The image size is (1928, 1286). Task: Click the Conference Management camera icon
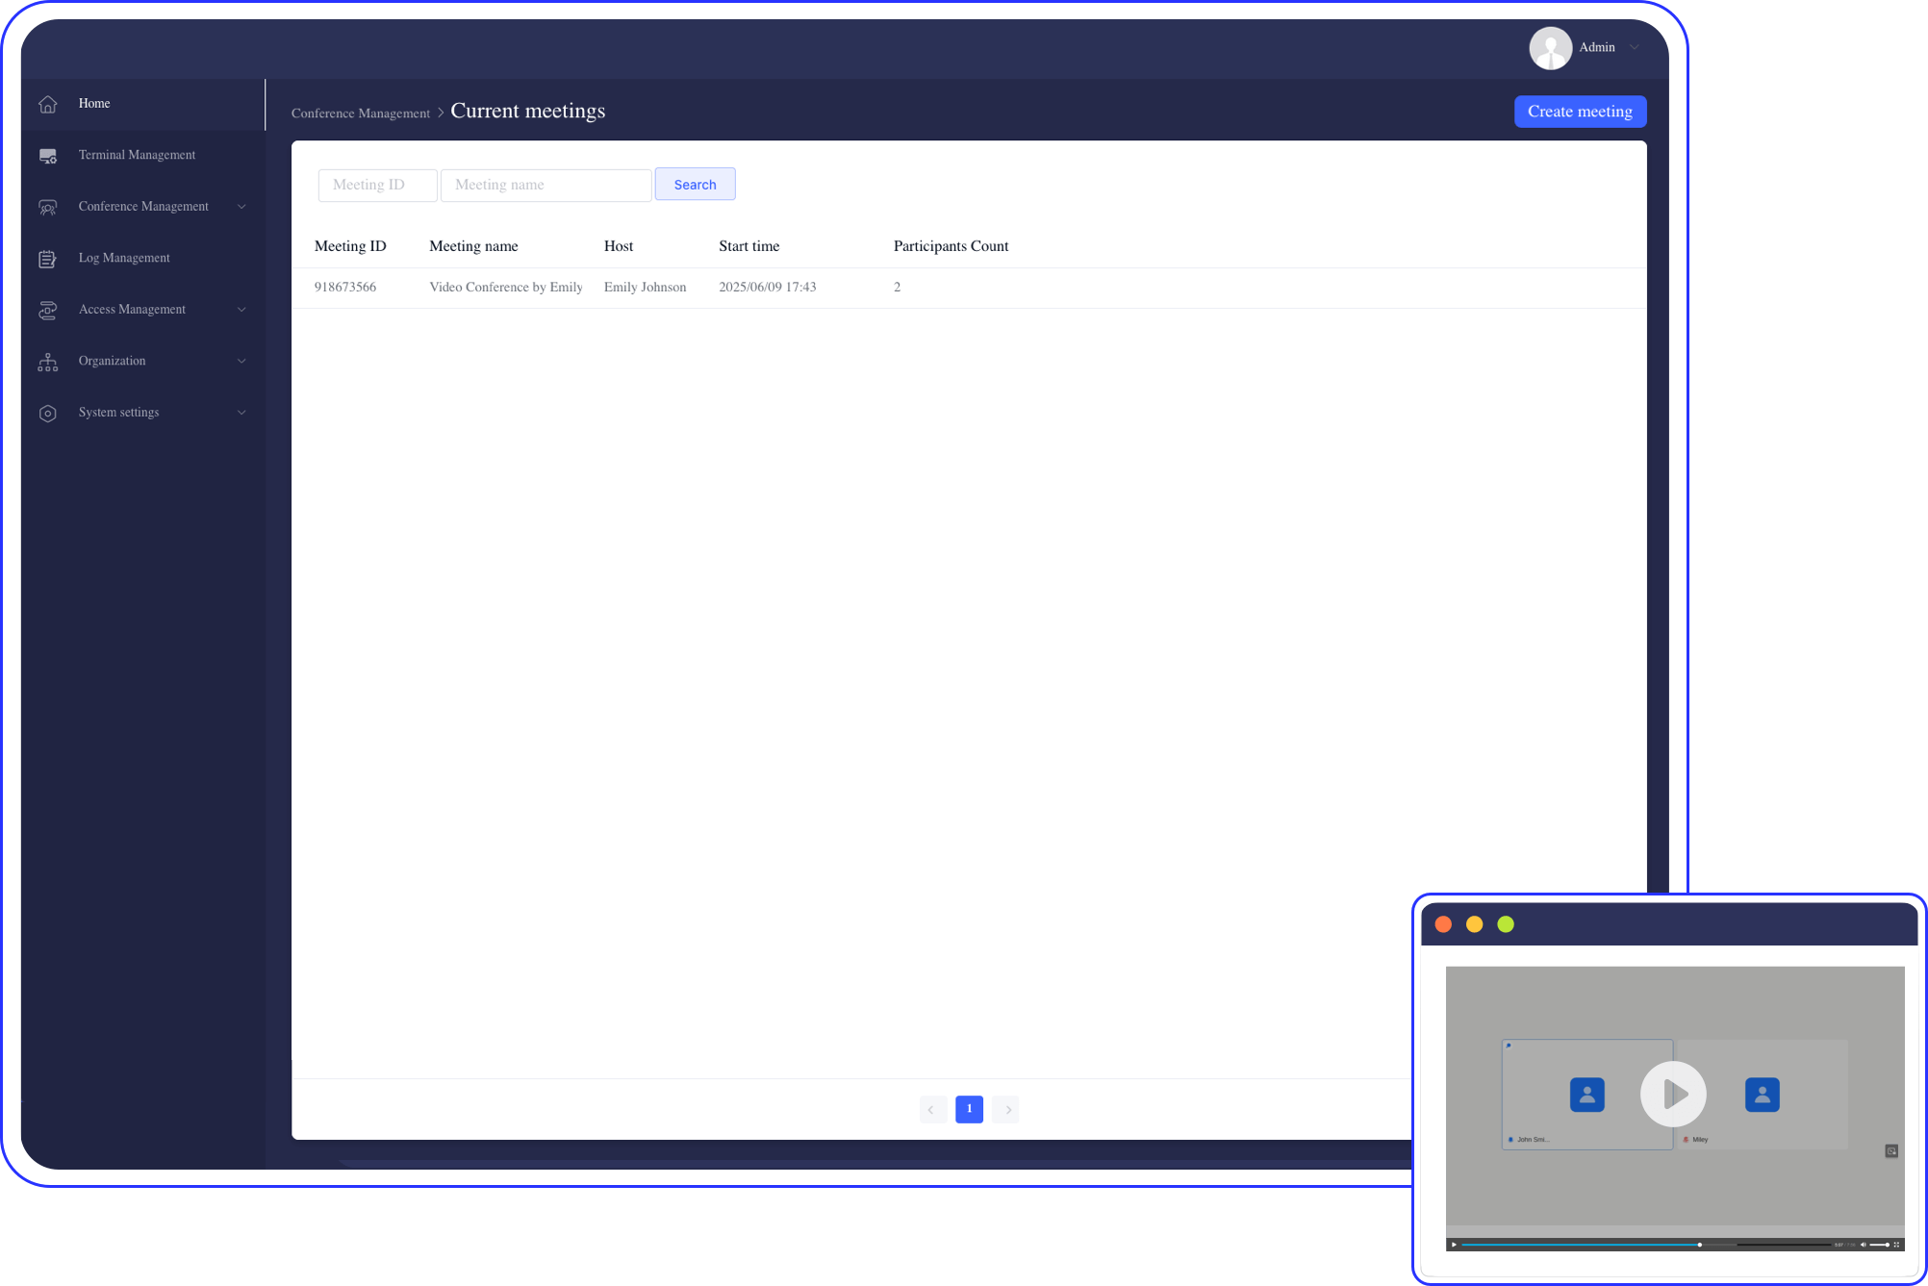48,206
